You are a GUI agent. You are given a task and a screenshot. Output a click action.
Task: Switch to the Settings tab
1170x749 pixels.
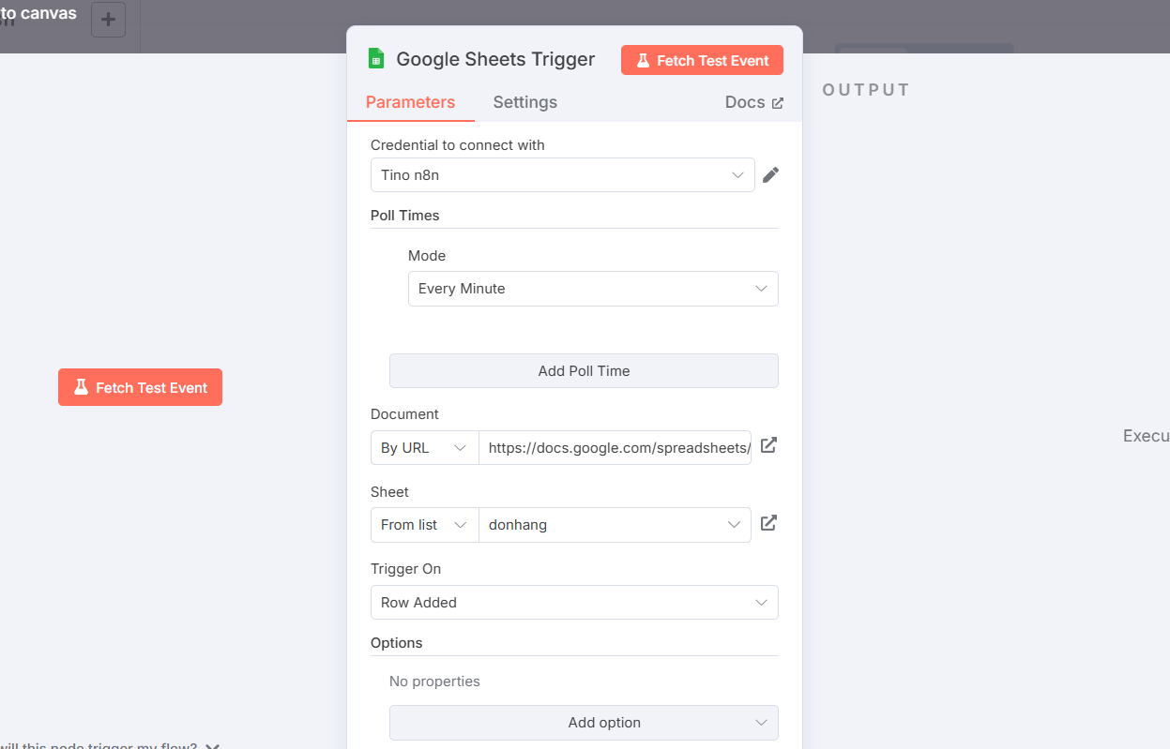[524, 102]
